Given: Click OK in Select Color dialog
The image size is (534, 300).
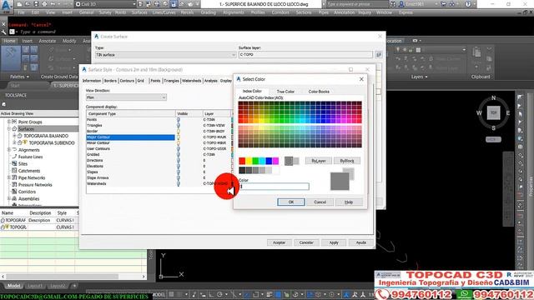Looking at the screenshot, I should [x=291, y=202].
